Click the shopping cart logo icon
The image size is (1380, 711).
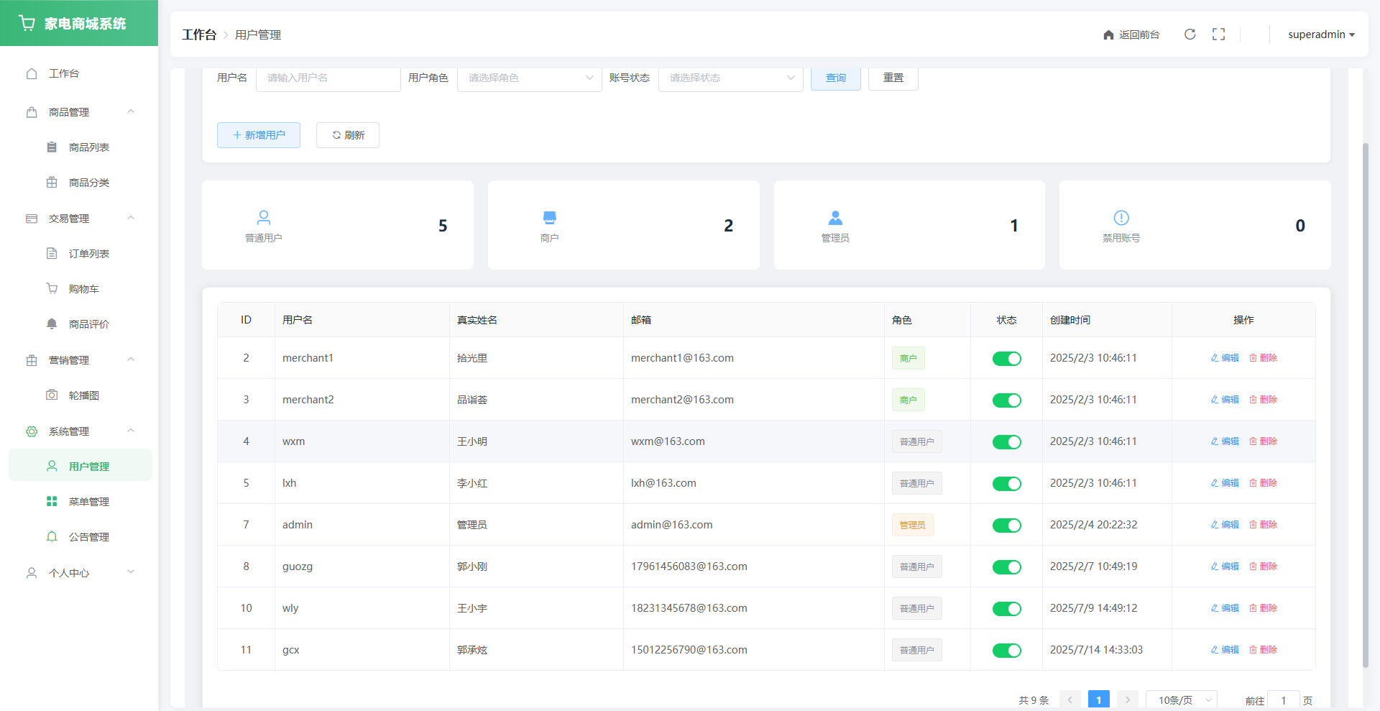27,23
